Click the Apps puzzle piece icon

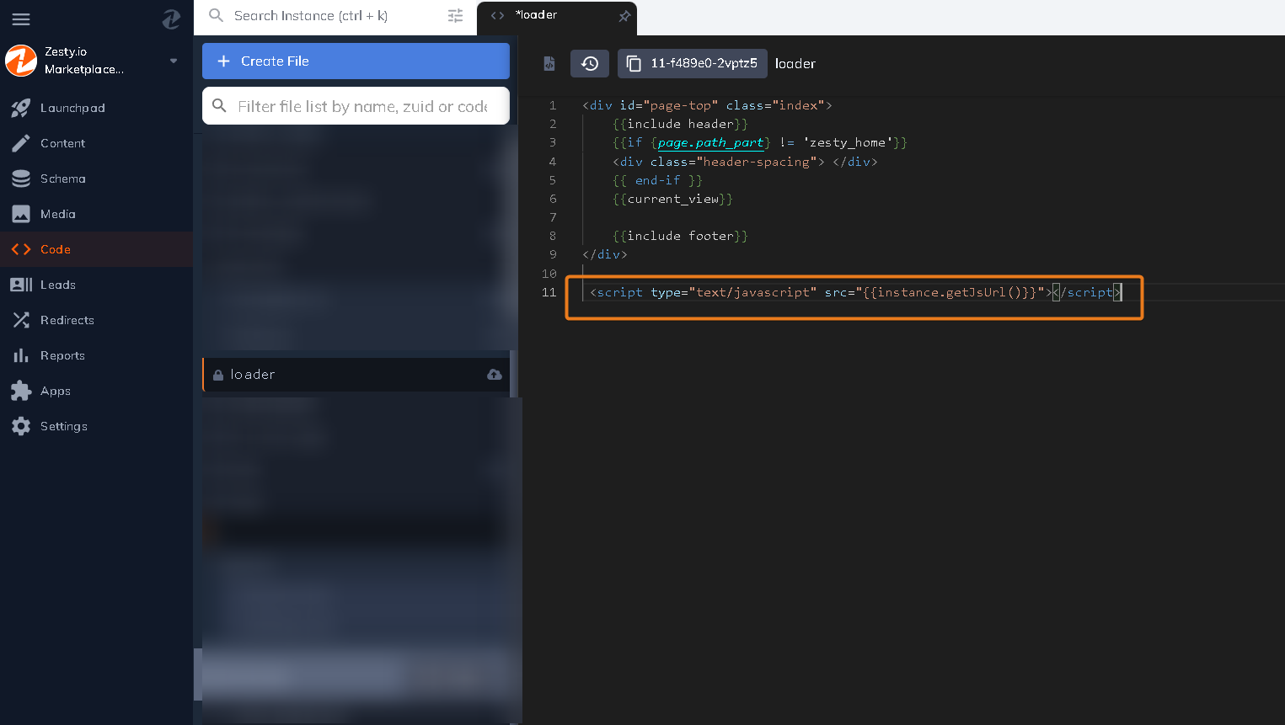click(x=21, y=391)
